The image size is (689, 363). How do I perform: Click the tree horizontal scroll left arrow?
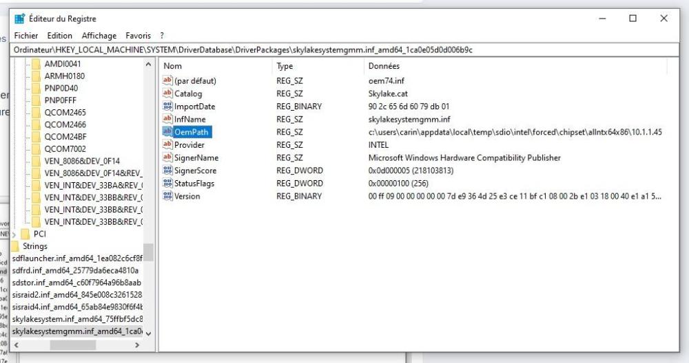point(17,345)
